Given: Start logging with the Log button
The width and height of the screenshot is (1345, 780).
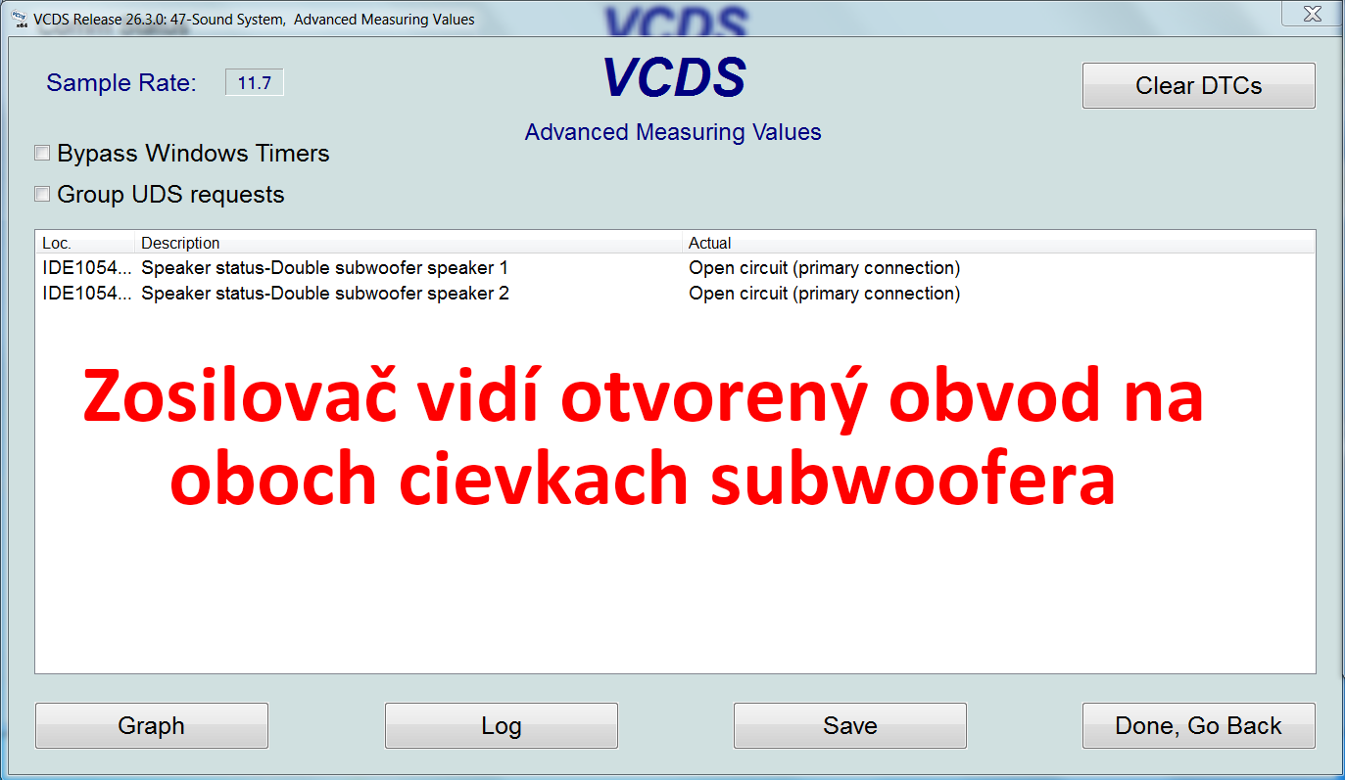Looking at the screenshot, I should coord(501,725).
